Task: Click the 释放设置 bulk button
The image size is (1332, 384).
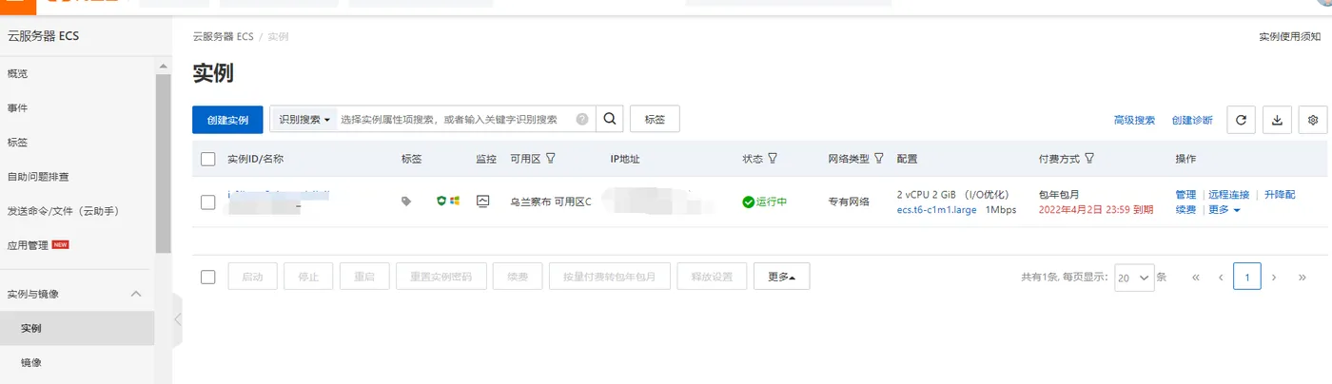Action: (x=712, y=277)
